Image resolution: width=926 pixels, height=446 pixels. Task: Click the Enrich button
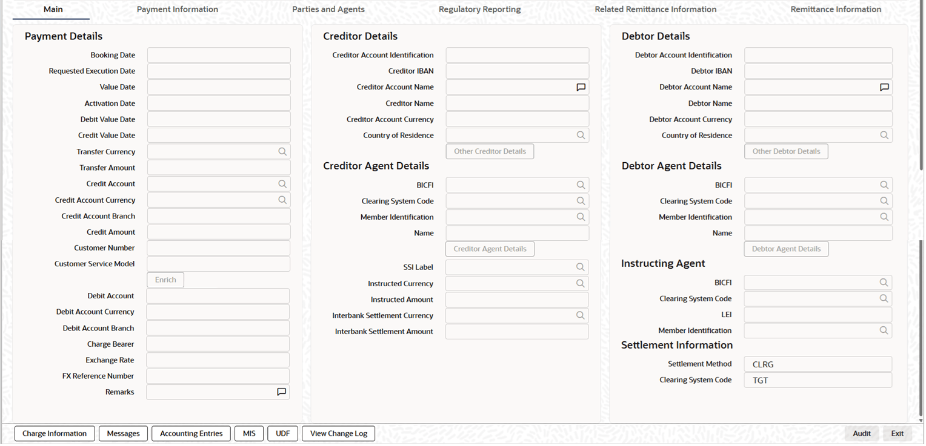165,280
